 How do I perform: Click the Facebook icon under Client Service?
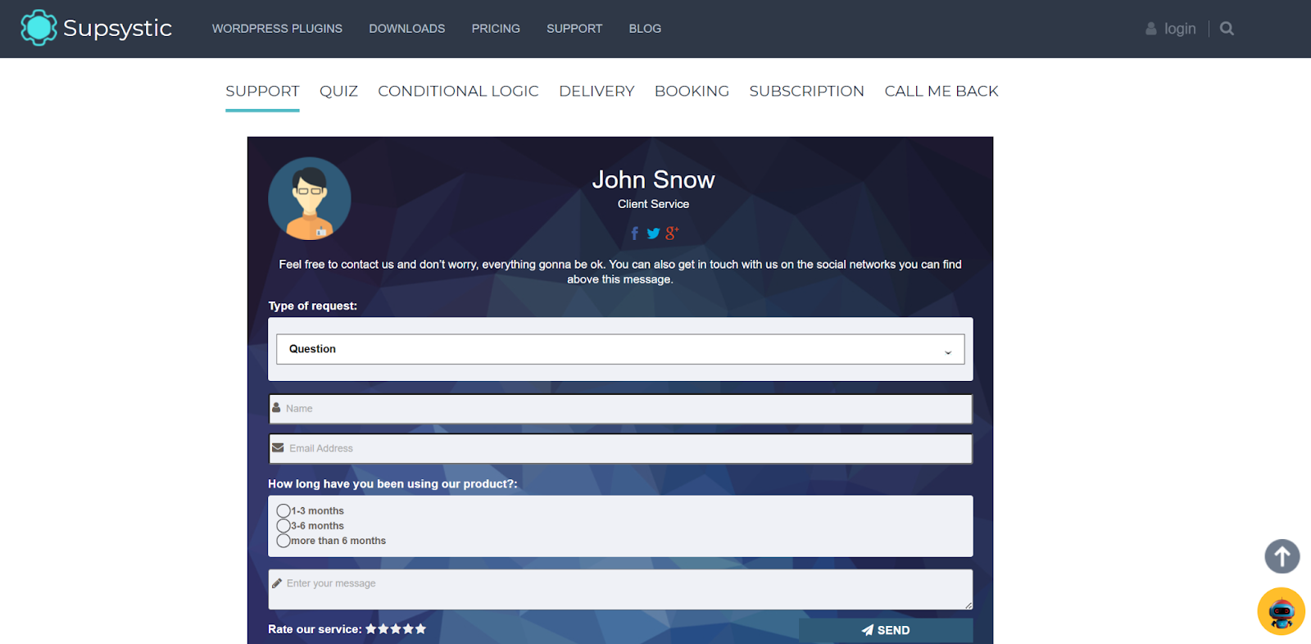click(634, 234)
